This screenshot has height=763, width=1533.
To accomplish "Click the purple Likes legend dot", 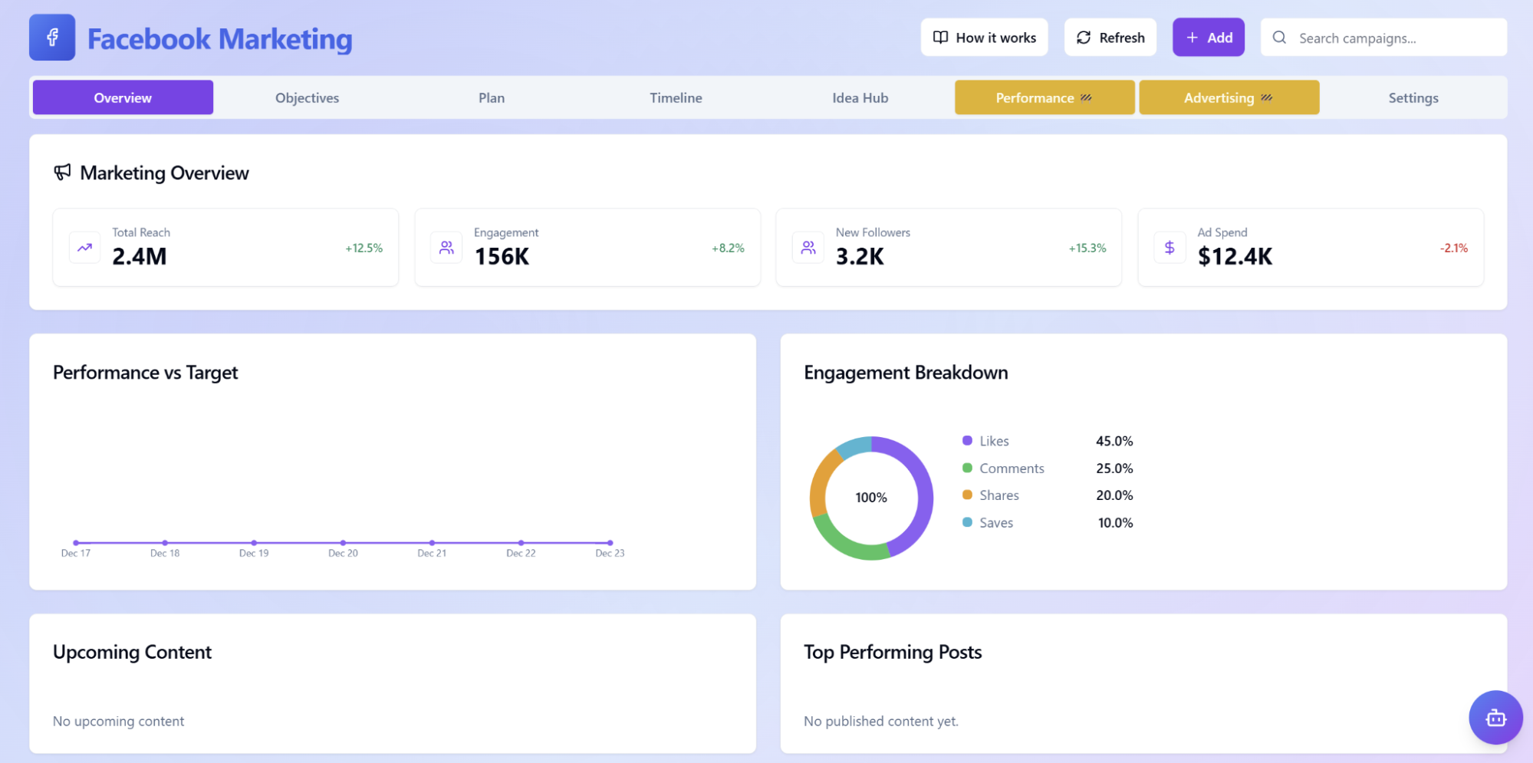I will pos(967,440).
